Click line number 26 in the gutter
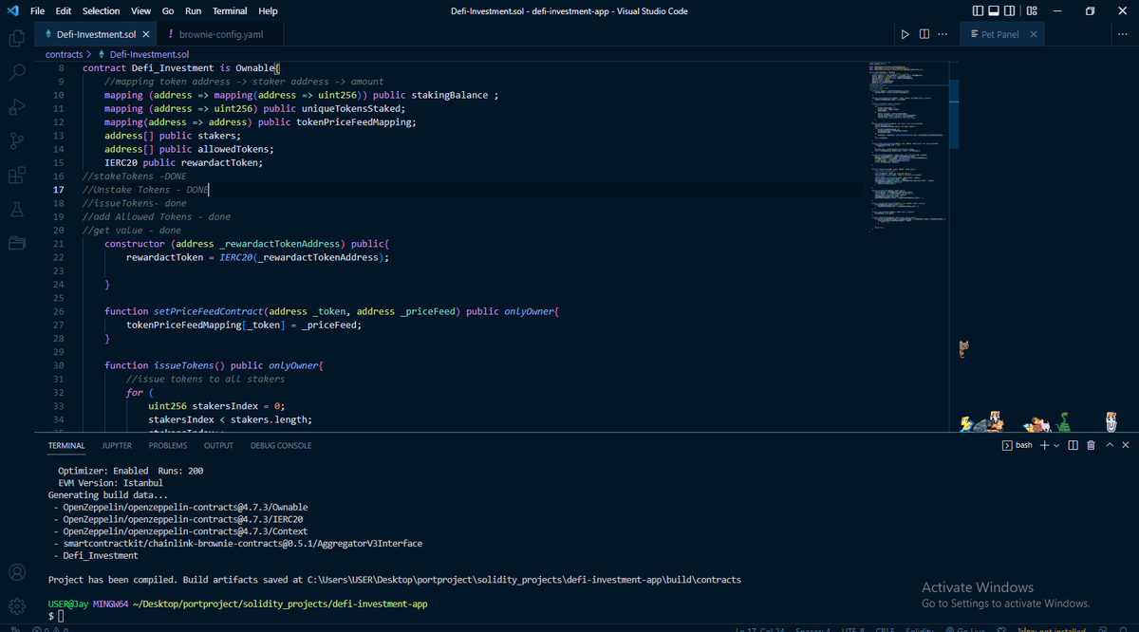This screenshot has height=632, width=1139. [x=59, y=311]
